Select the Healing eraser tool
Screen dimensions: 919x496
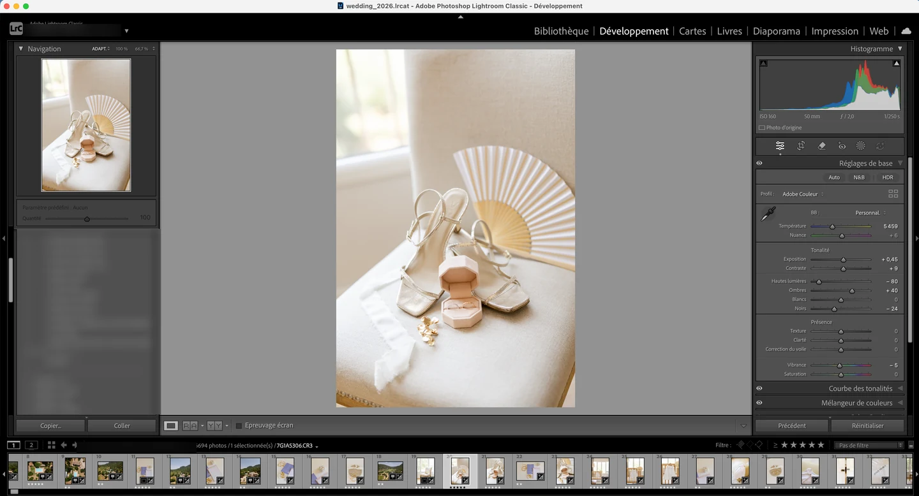(x=821, y=146)
